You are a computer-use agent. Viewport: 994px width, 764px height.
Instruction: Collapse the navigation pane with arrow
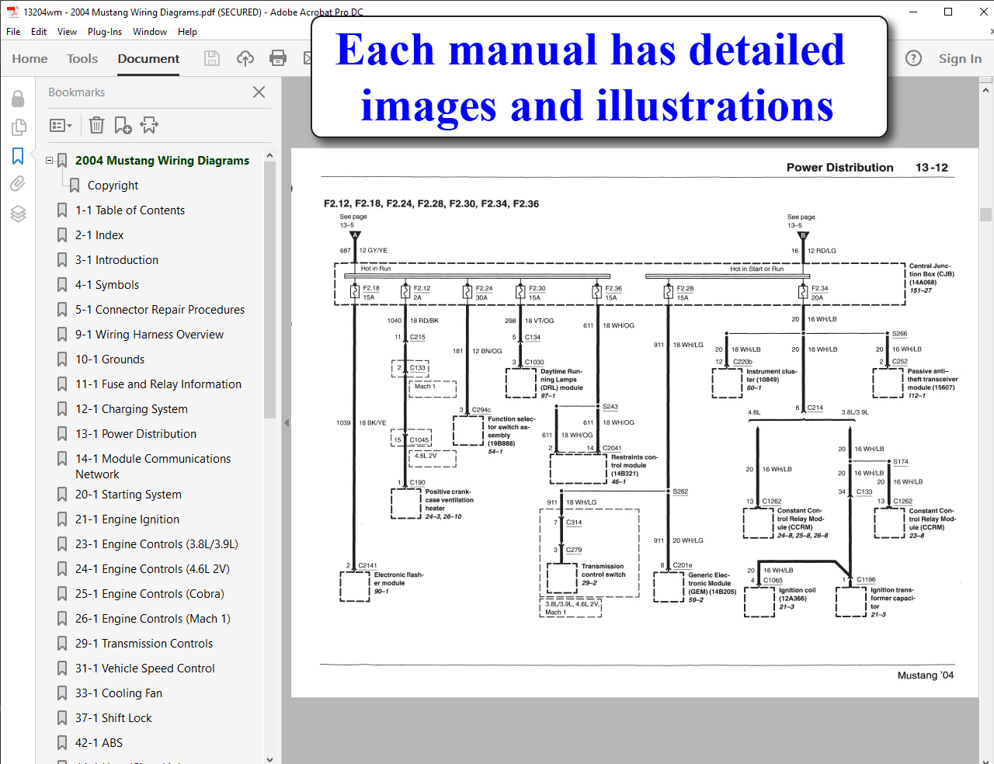(x=286, y=422)
